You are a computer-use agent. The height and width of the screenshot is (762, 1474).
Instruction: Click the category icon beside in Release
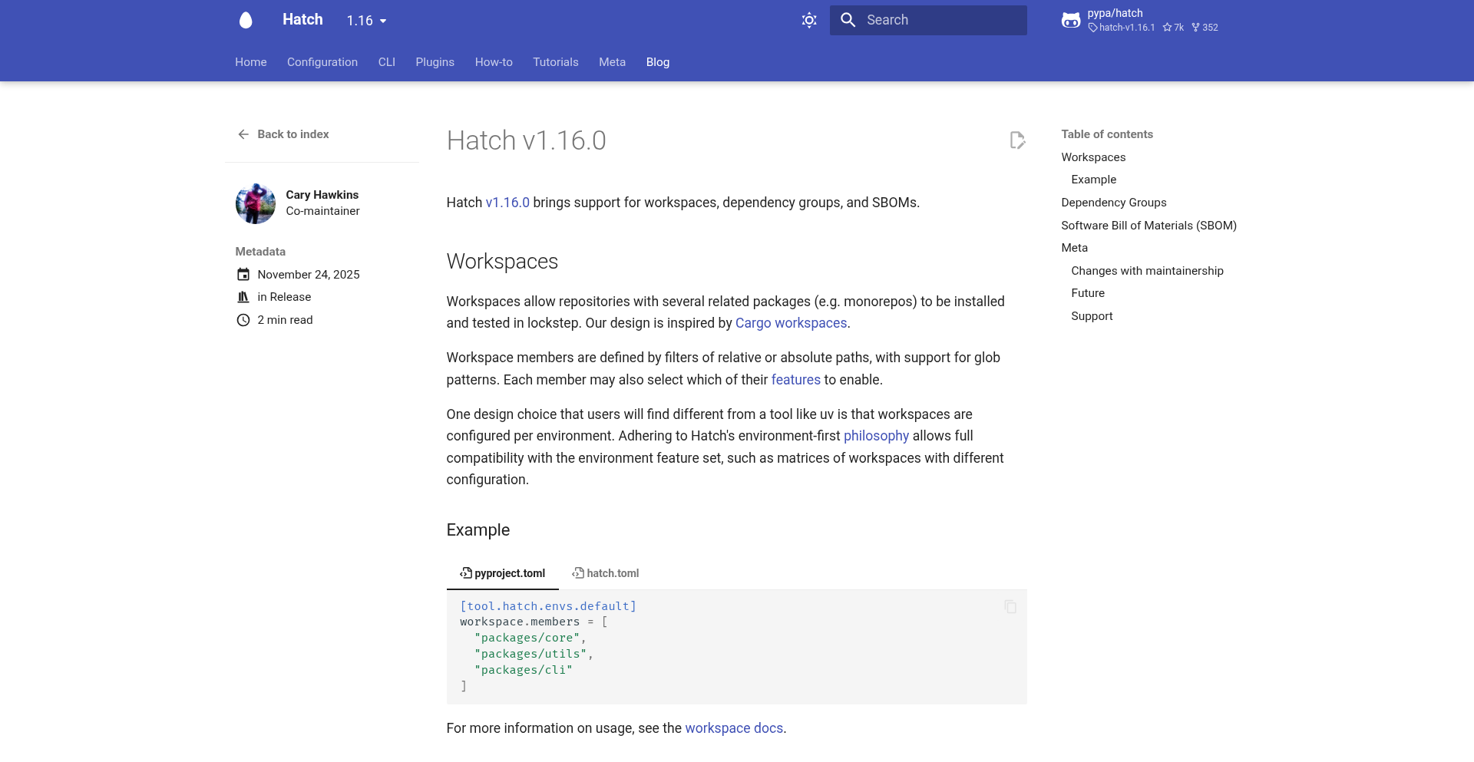click(x=243, y=297)
